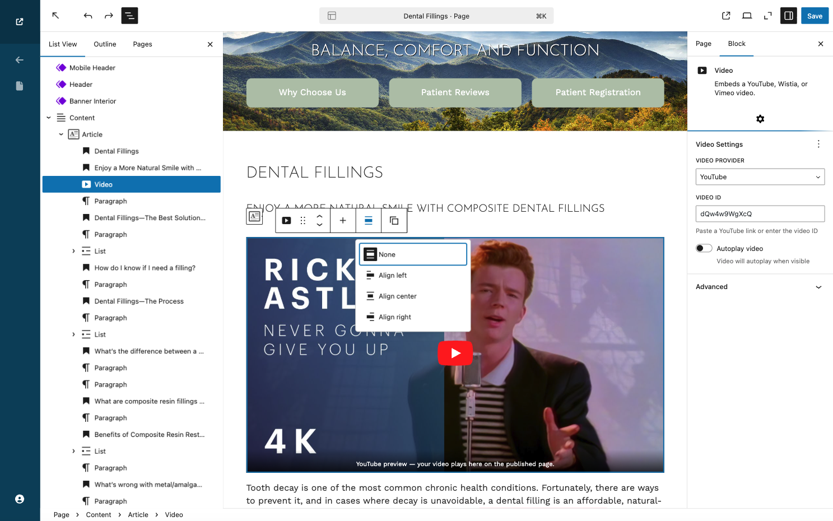Click the video block type icon in toolbar
Viewport: 833px width, 521px height.
[286, 221]
